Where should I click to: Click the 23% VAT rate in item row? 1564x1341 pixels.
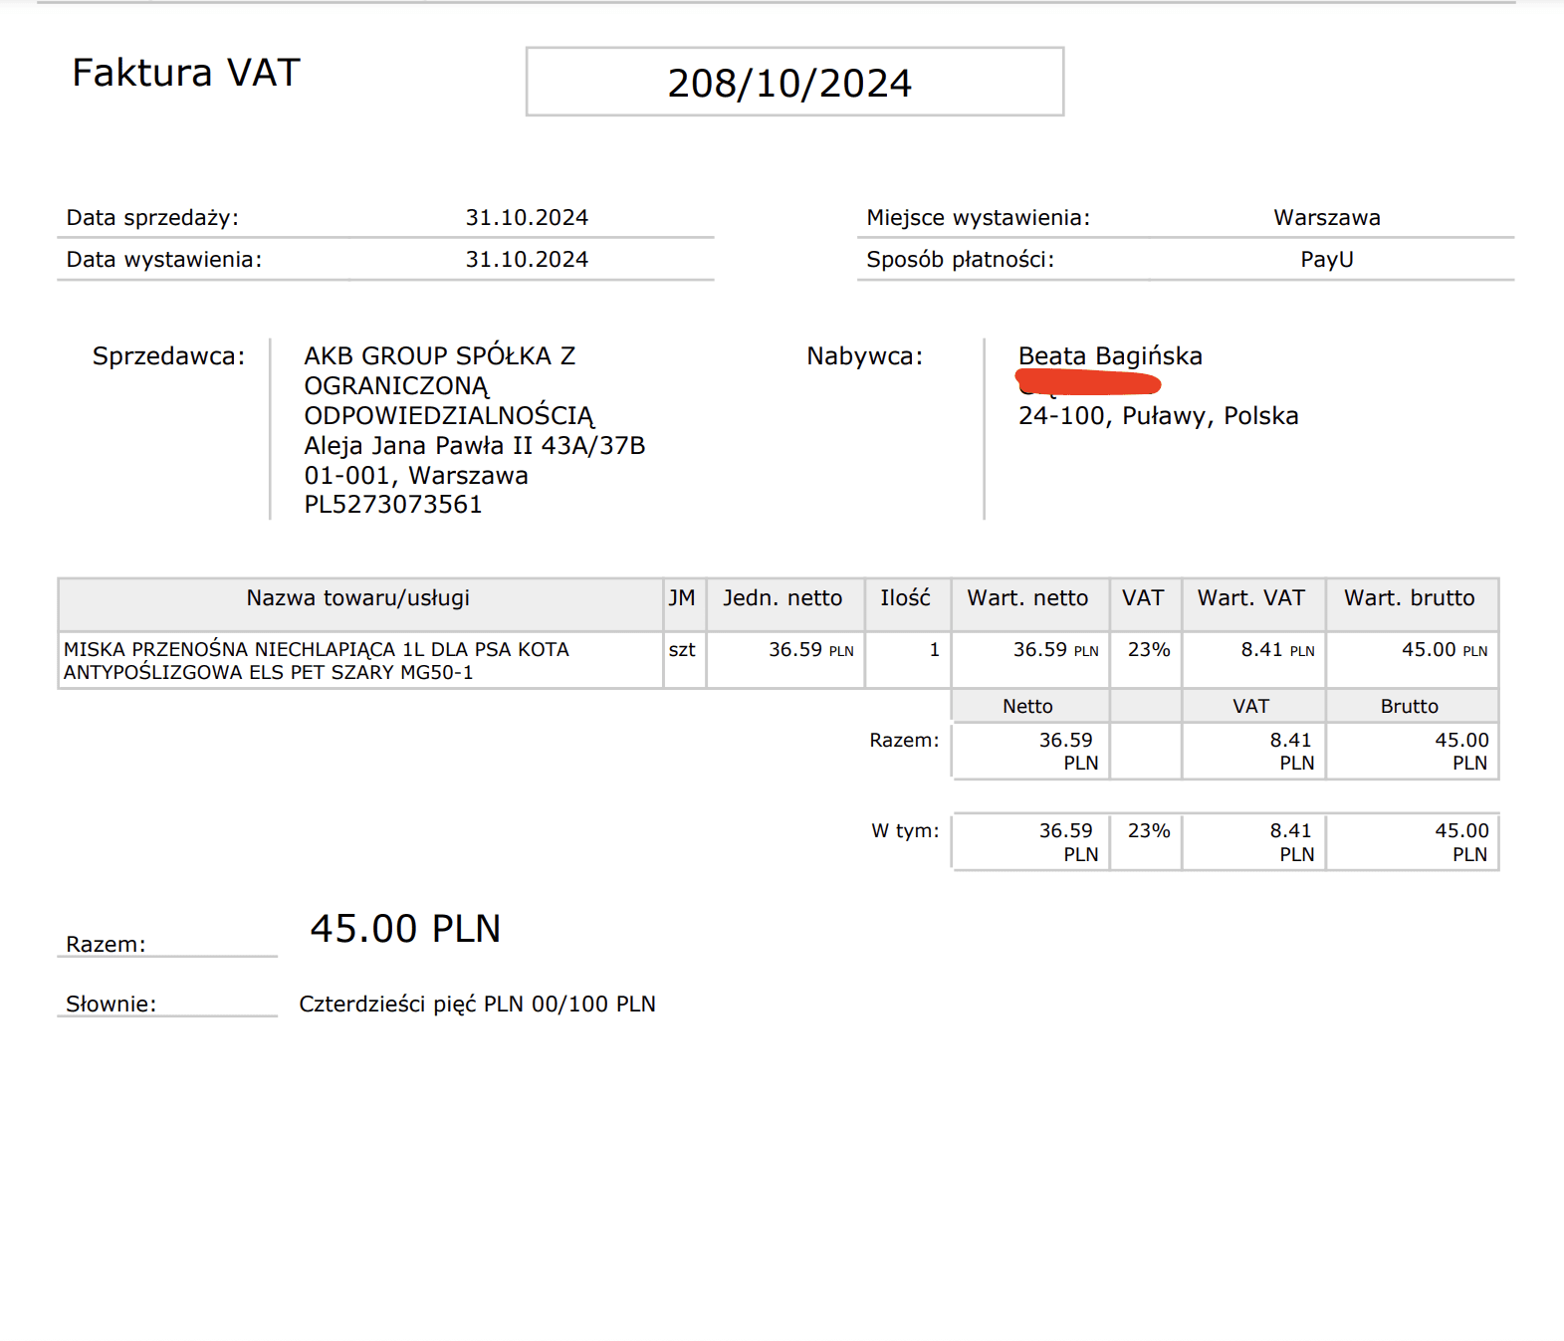coord(1149,650)
